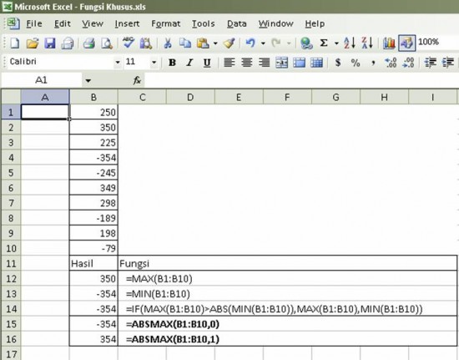This screenshot has width=459, height=360.
Task: Run the ABC spelling check icon
Action: [129, 43]
